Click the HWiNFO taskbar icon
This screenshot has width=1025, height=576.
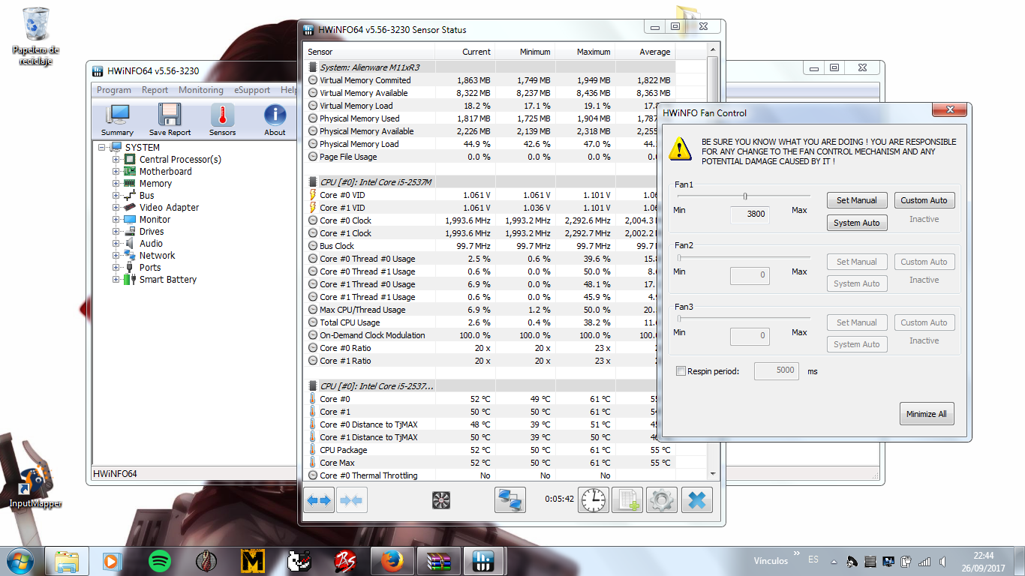tap(482, 560)
